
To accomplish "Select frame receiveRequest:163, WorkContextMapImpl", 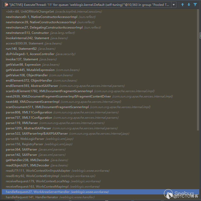I will [x=100, y=187].
